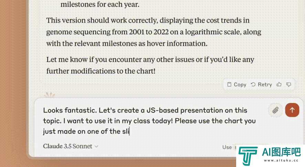Click the Claude starburst logo above the input
The width and height of the screenshot is (305, 167).
coord(50,95)
